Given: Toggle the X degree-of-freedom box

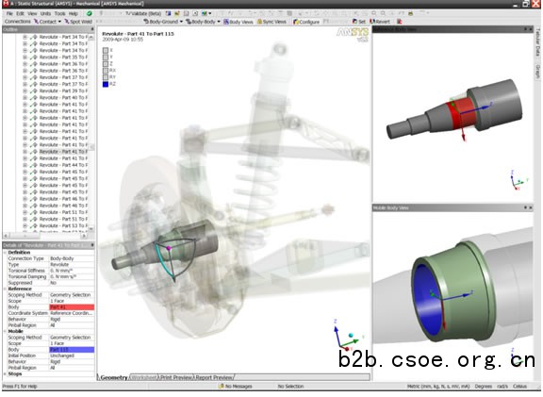Looking at the screenshot, I should pos(106,50).
